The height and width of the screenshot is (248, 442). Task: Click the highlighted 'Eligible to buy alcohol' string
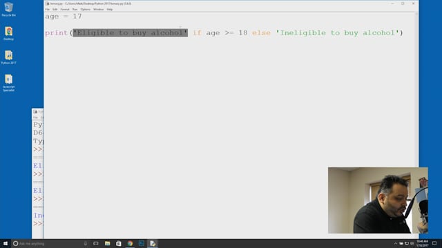pyautogui.click(x=131, y=33)
